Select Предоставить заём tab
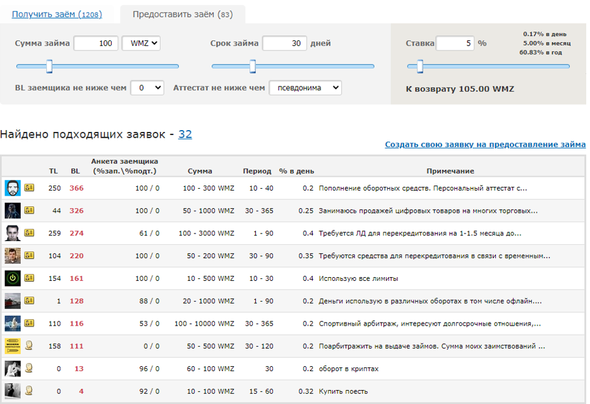590x404 pixels. tap(183, 15)
